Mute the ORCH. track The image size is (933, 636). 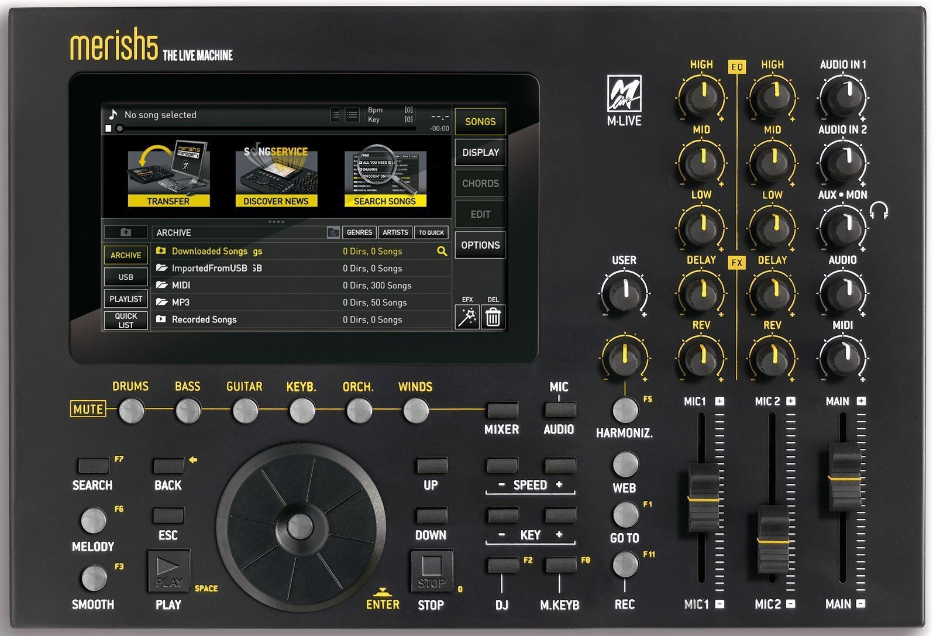(359, 410)
